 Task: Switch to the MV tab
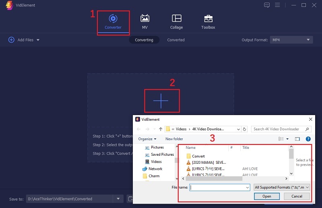(145, 22)
